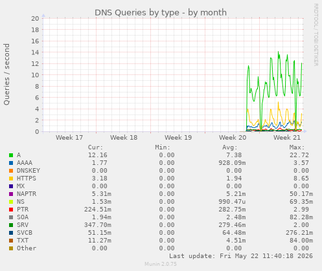
Task: Click the blue AAAA legend swatch
Action: coord(11,163)
